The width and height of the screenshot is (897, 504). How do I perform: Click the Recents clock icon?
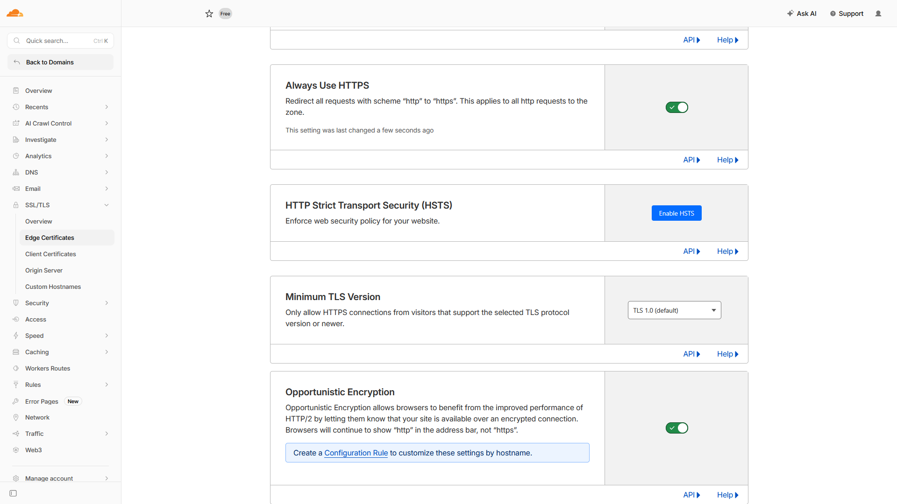tap(16, 107)
